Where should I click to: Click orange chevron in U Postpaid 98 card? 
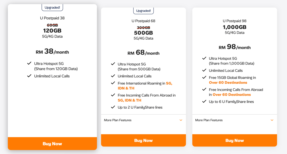click(x=272, y=120)
